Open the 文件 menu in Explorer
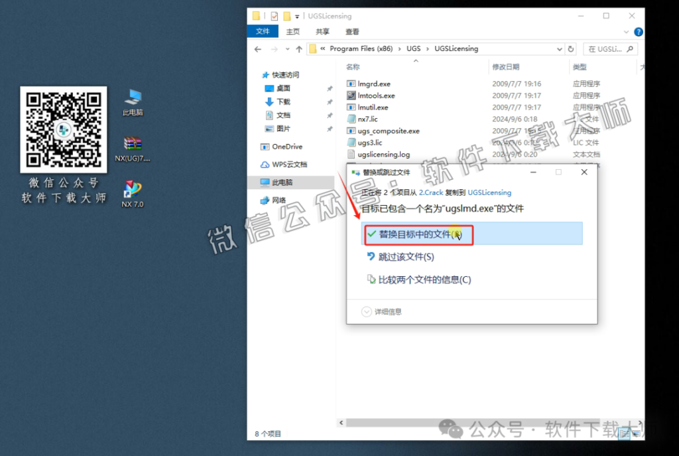679x456 pixels. coord(263,31)
